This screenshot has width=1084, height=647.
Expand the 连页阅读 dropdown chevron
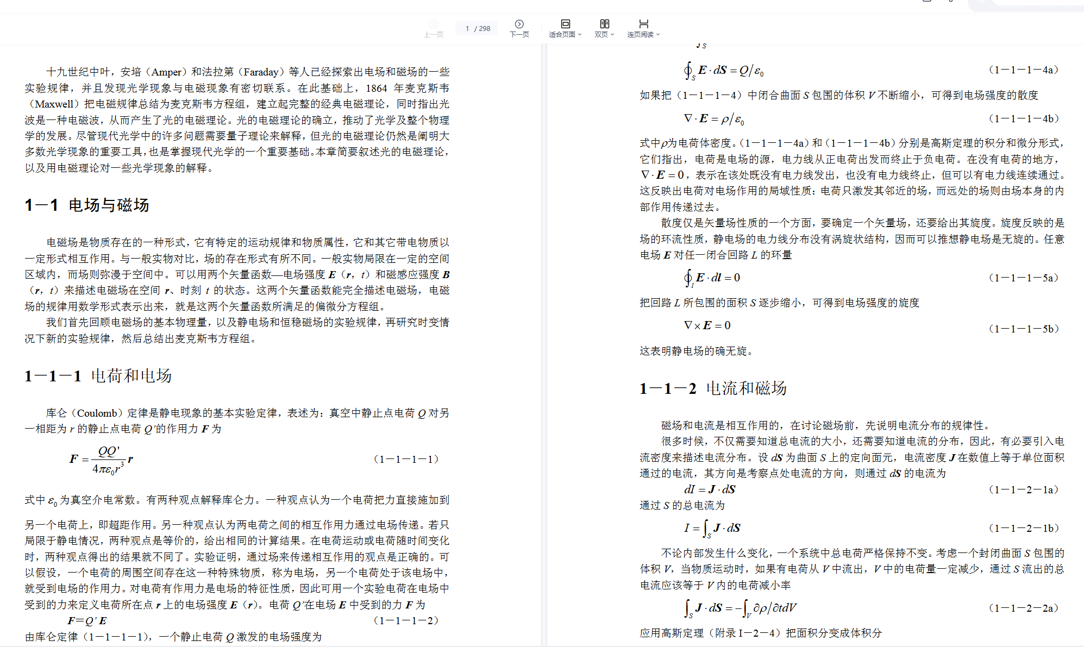click(x=658, y=35)
